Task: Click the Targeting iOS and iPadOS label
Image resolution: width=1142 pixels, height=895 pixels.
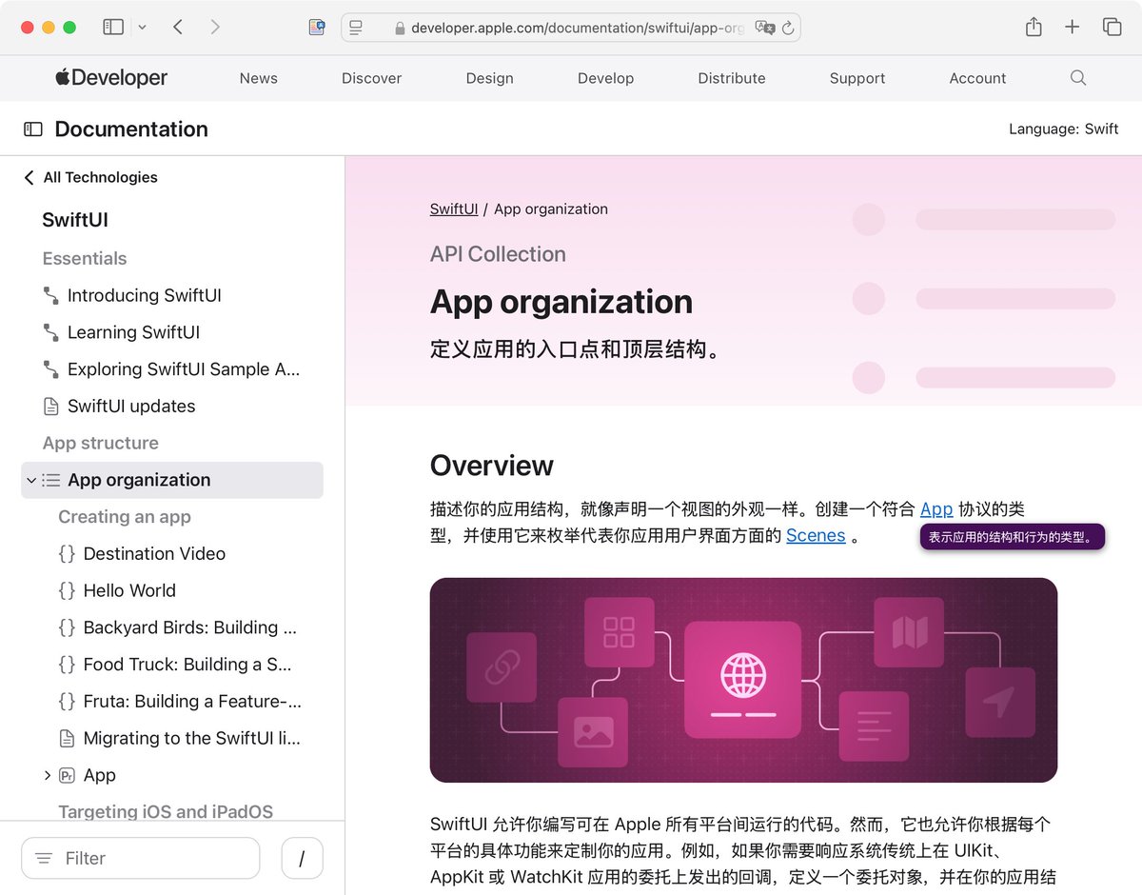Action: click(166, 812)
